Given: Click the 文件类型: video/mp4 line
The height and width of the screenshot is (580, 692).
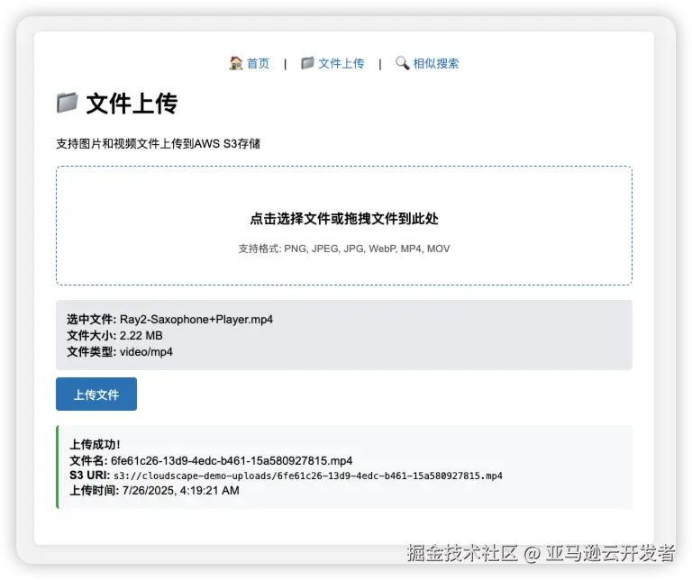Looking at the screenshot, I should tap(120, 352).
